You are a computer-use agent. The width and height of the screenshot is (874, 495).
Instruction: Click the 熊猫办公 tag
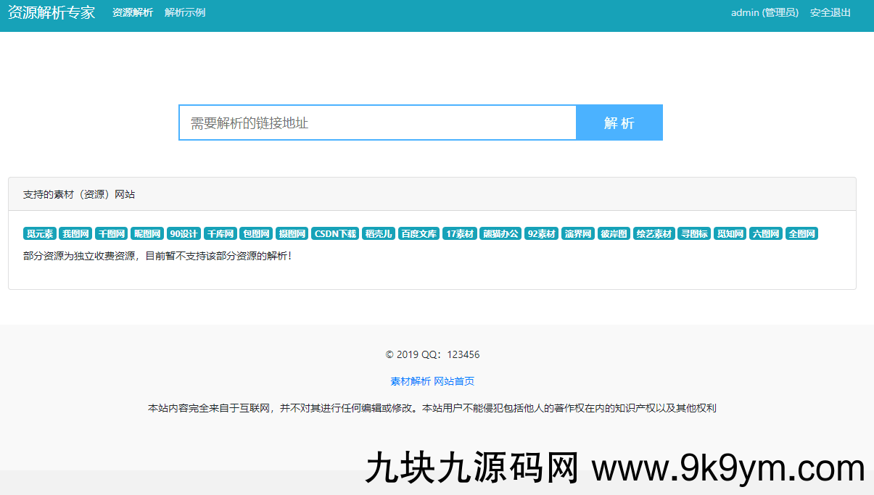pyautogui.click(x=500, y=233)
